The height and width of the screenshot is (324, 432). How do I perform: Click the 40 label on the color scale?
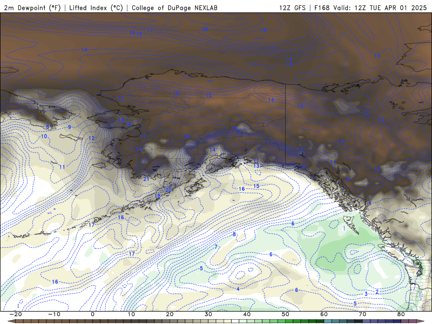247,314
